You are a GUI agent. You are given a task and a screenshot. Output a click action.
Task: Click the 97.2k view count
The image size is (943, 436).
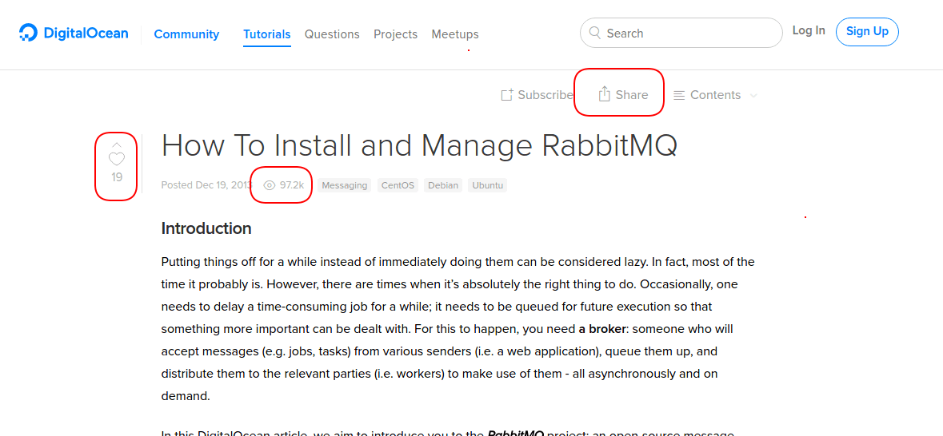[x=292, y=185]
